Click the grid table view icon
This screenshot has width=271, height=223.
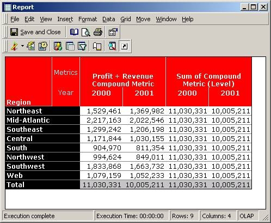[x=70, y=46]
